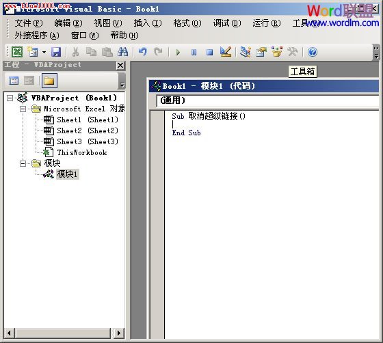383x343 pixels.
Task: Collapse the Microsoft Excel 对象 folder
Action: point(23,109)
